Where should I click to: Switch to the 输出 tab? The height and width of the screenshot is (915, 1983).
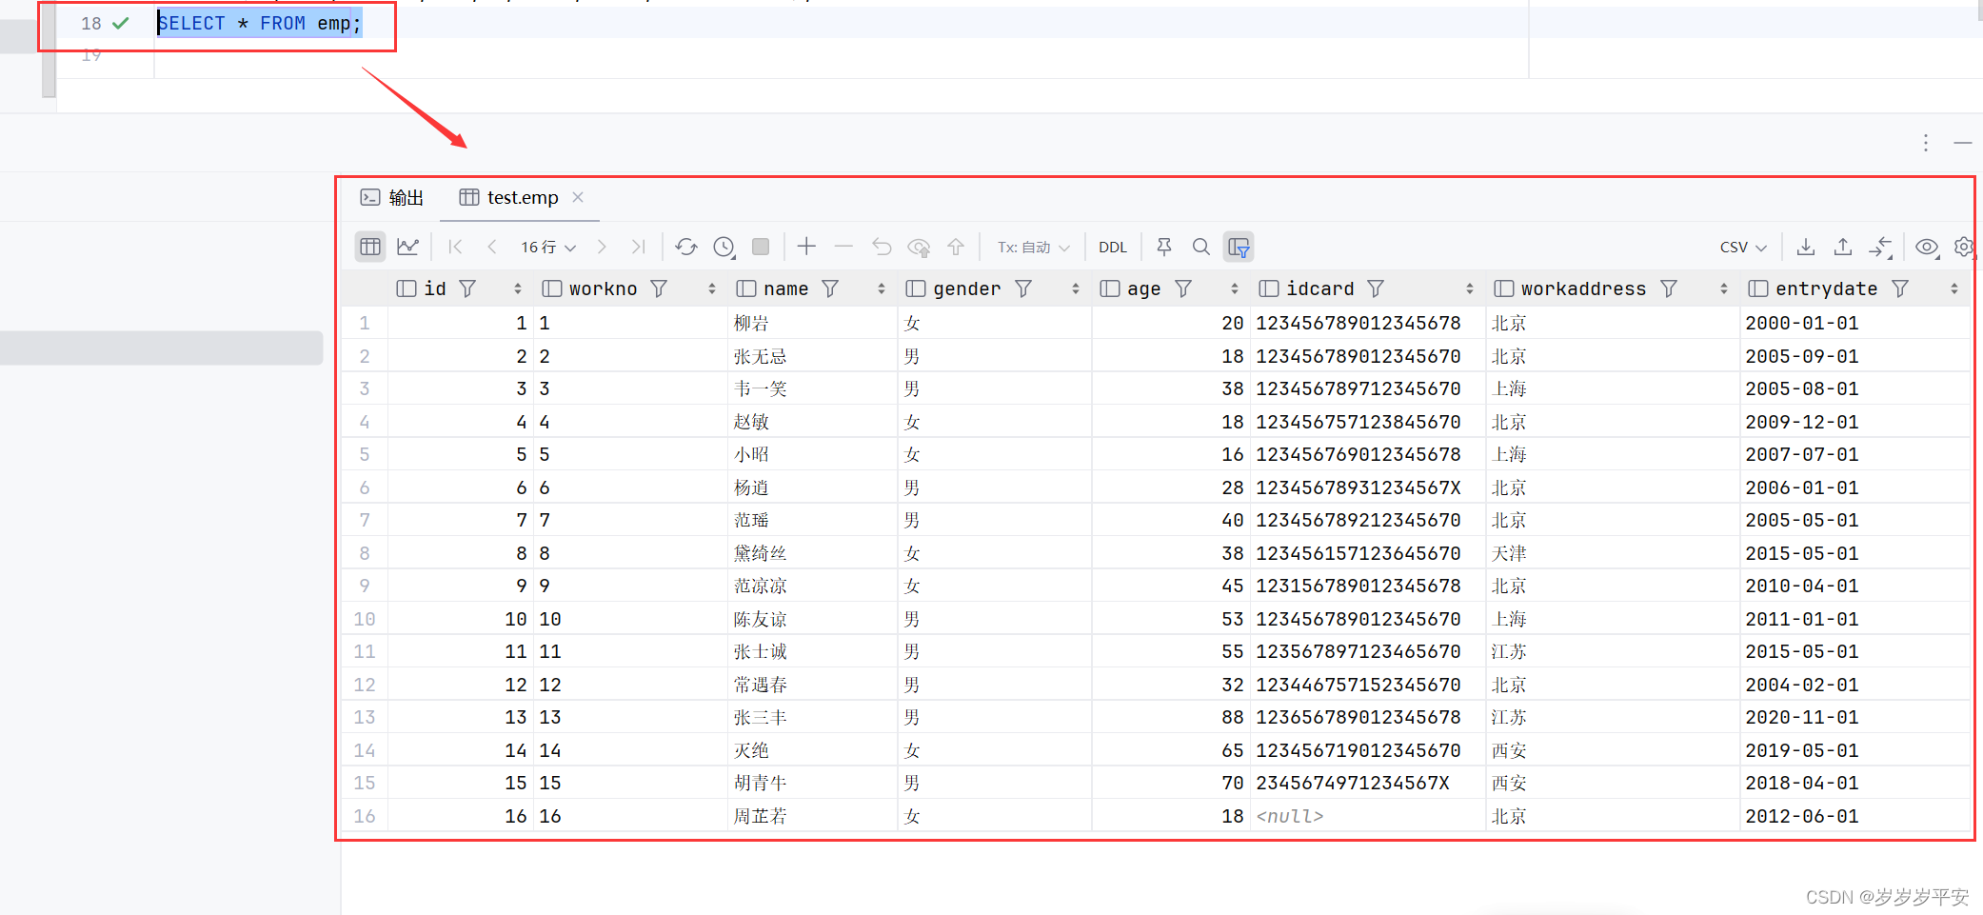pos(392,197)
